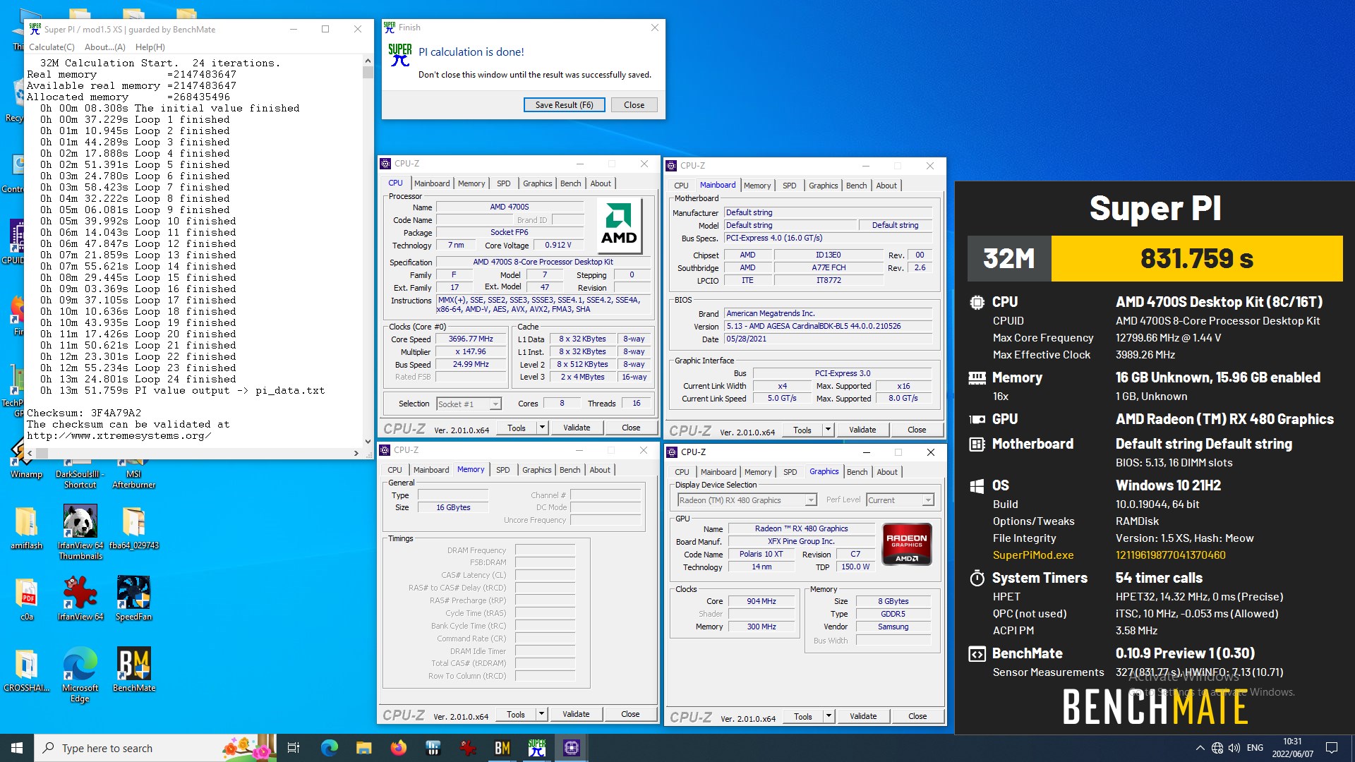Open Edge from the taskbar
1355x762 pixels.
[329, 748]
